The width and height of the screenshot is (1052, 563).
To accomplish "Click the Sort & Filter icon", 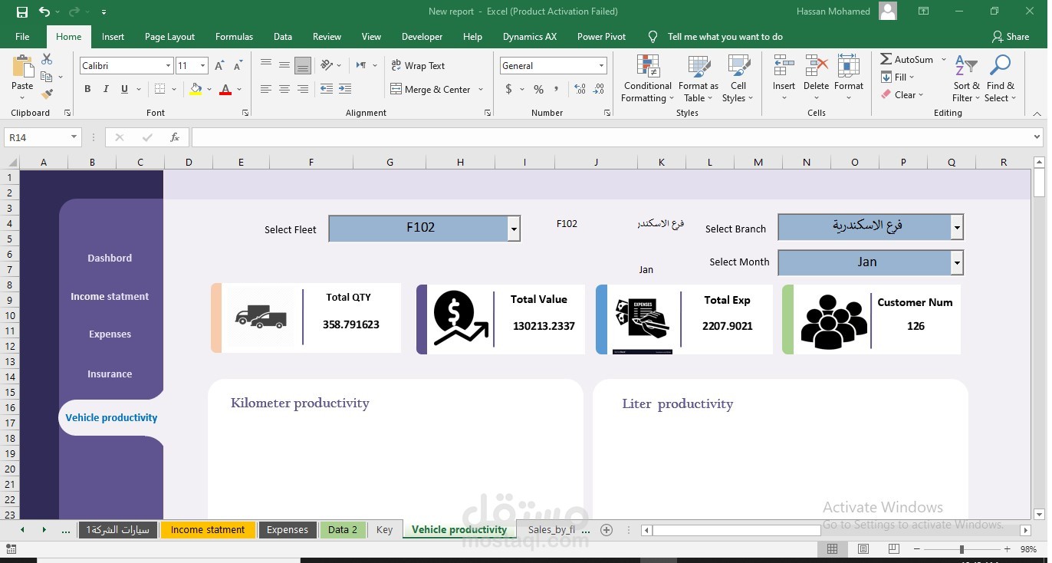I will [x=966, y=67].
